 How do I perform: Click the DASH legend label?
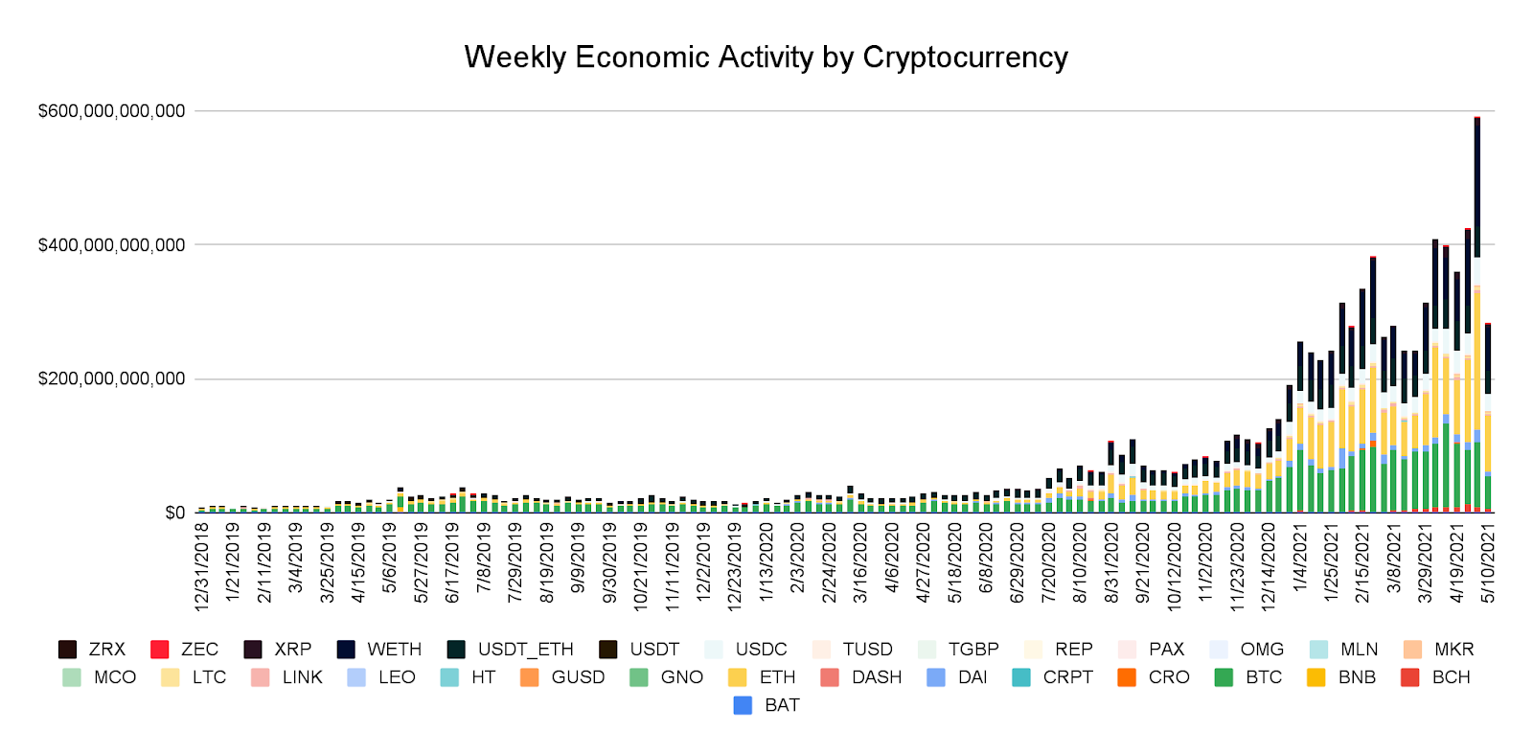click(x=876, y=677)
